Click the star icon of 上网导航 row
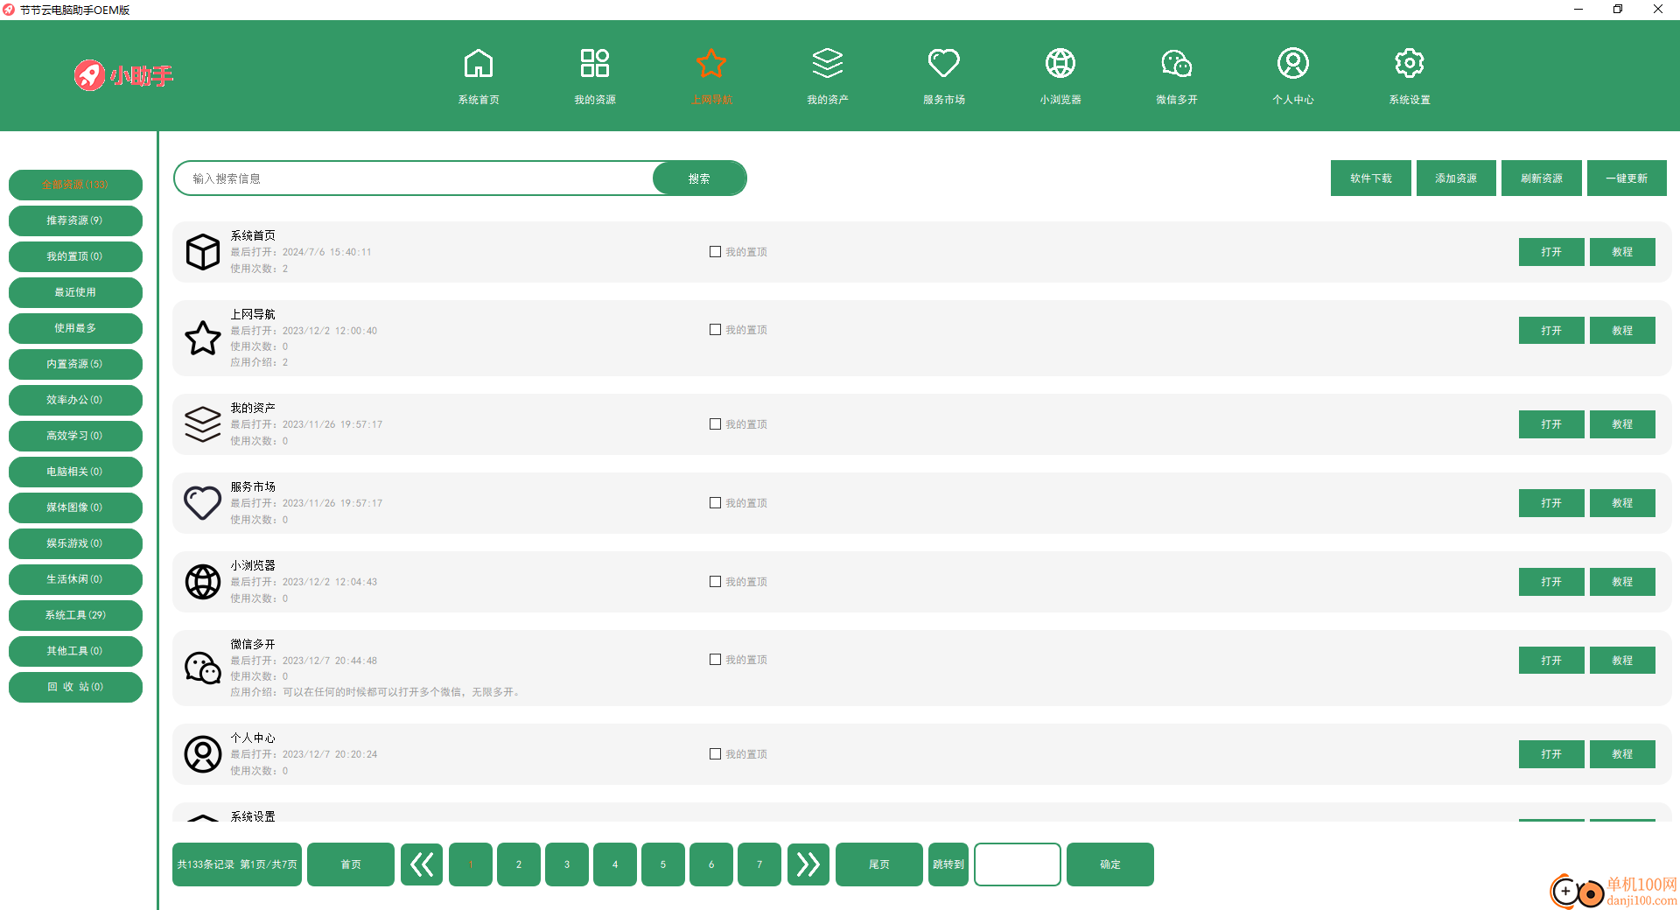 (x=202, y=338)
